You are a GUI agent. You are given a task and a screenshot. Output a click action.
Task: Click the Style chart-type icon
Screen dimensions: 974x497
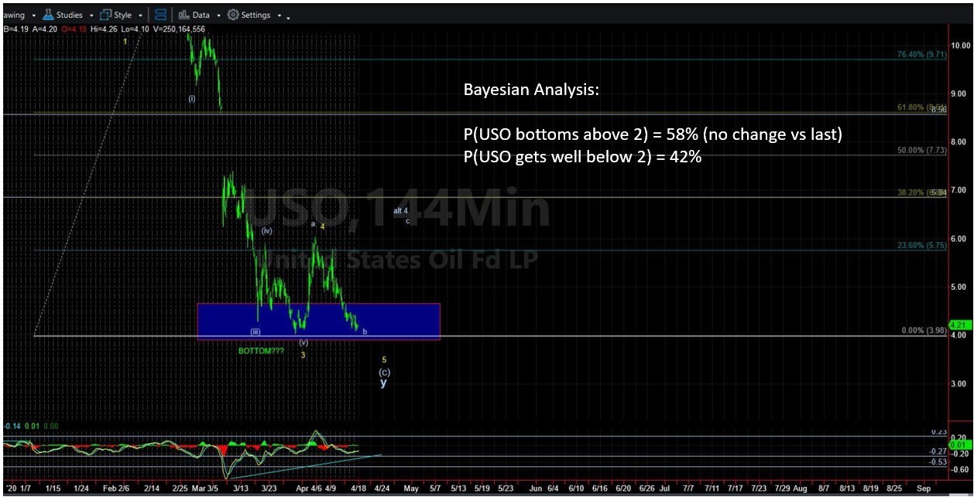(105, 15)
